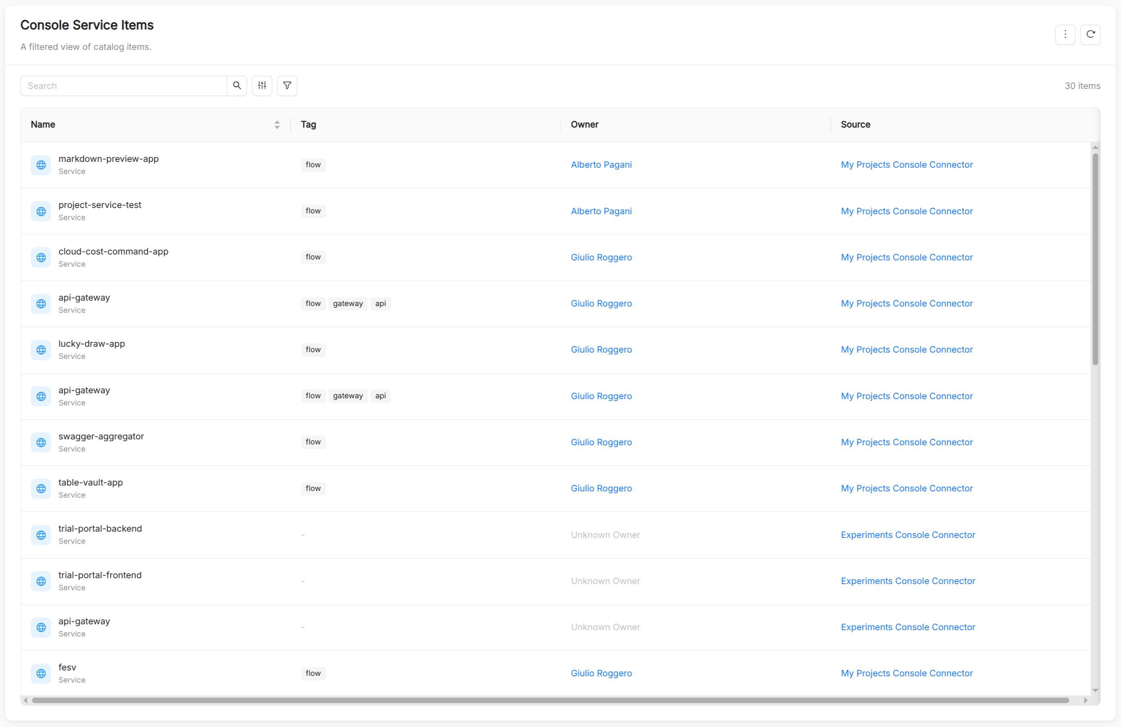1121x727 pixels.
Task: Click globe icon for lucky-draw-app
Action: click(x=41, y=350)
